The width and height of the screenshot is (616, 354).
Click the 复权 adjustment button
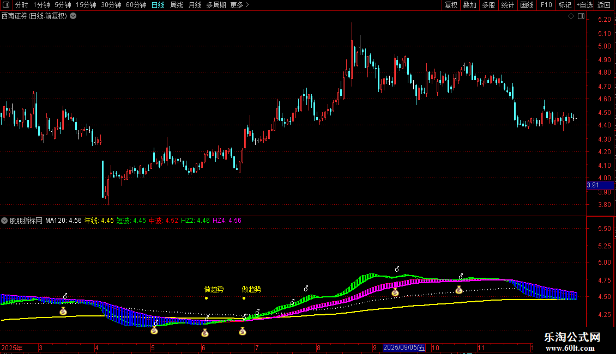point(451,5)
